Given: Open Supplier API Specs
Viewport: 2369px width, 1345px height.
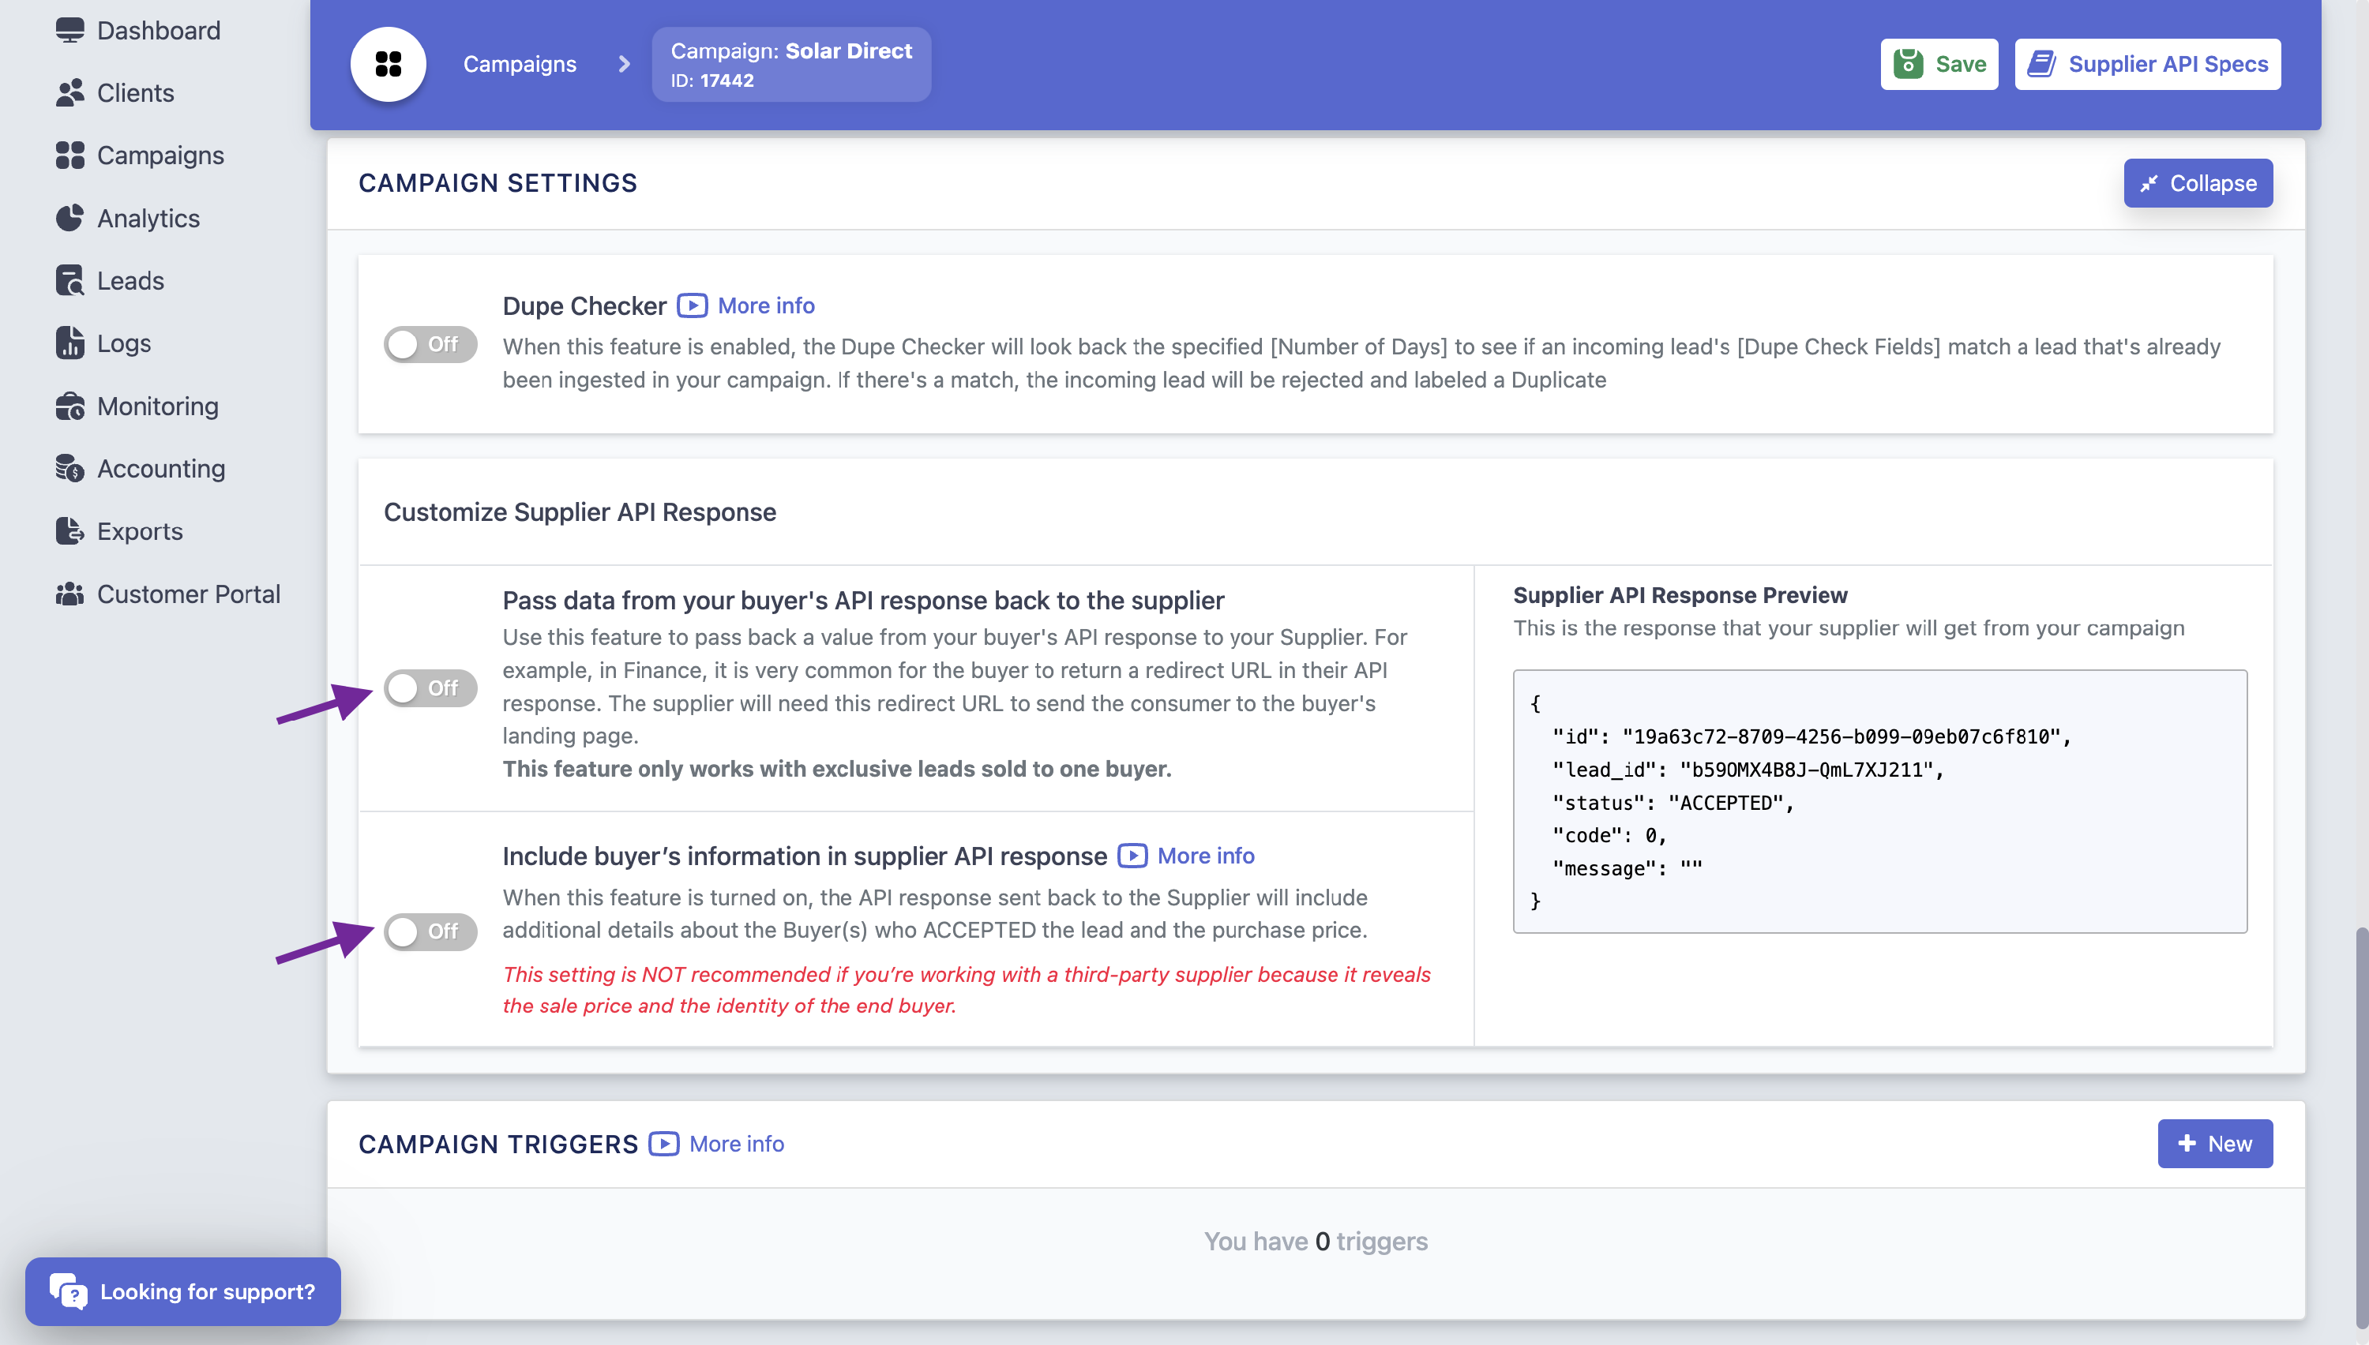Looking at the screenshot, I should pyautogui.click(x=2147, y=64).
